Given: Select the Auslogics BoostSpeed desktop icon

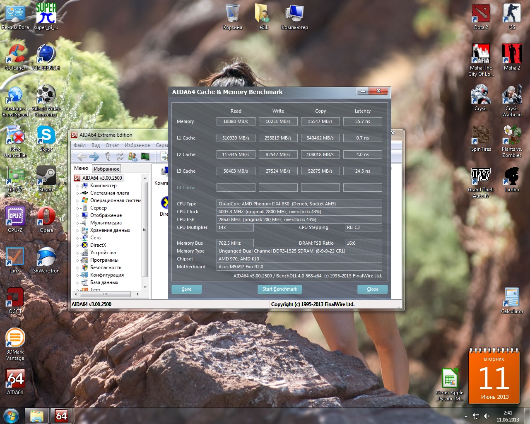Looking at the screenshot, I should tap(15, 101).
